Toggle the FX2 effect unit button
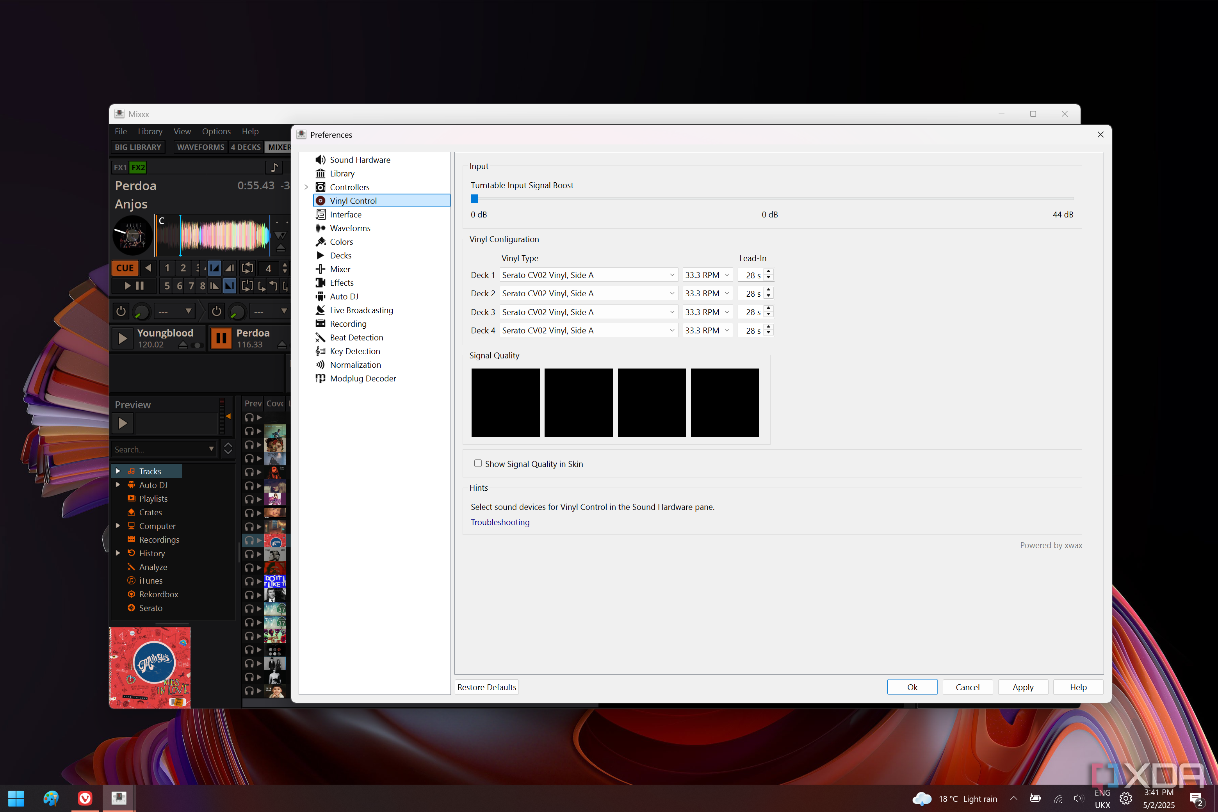1218x812 pixels. 138,167
